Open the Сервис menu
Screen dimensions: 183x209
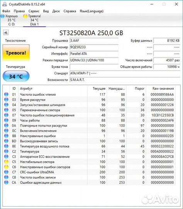point(34,11)
